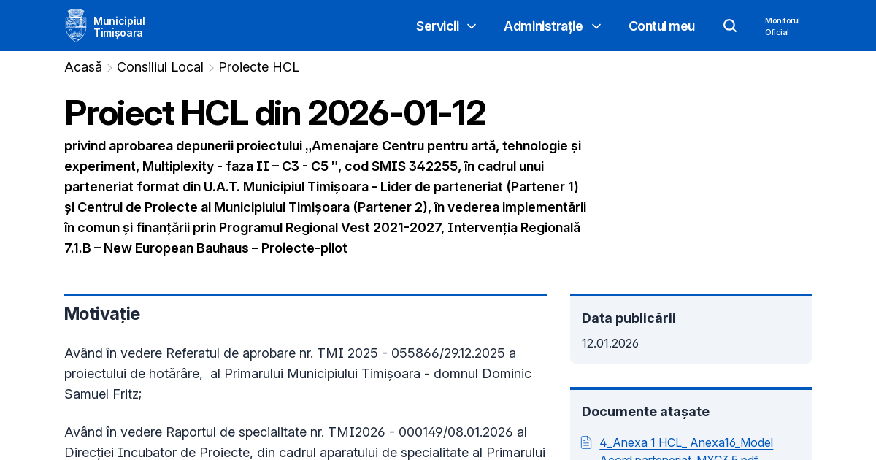The width and height of the screenshot is (876, 460).
Task: Open Proiecte HCL from the breadcrumb
Action: click(258, 66)
